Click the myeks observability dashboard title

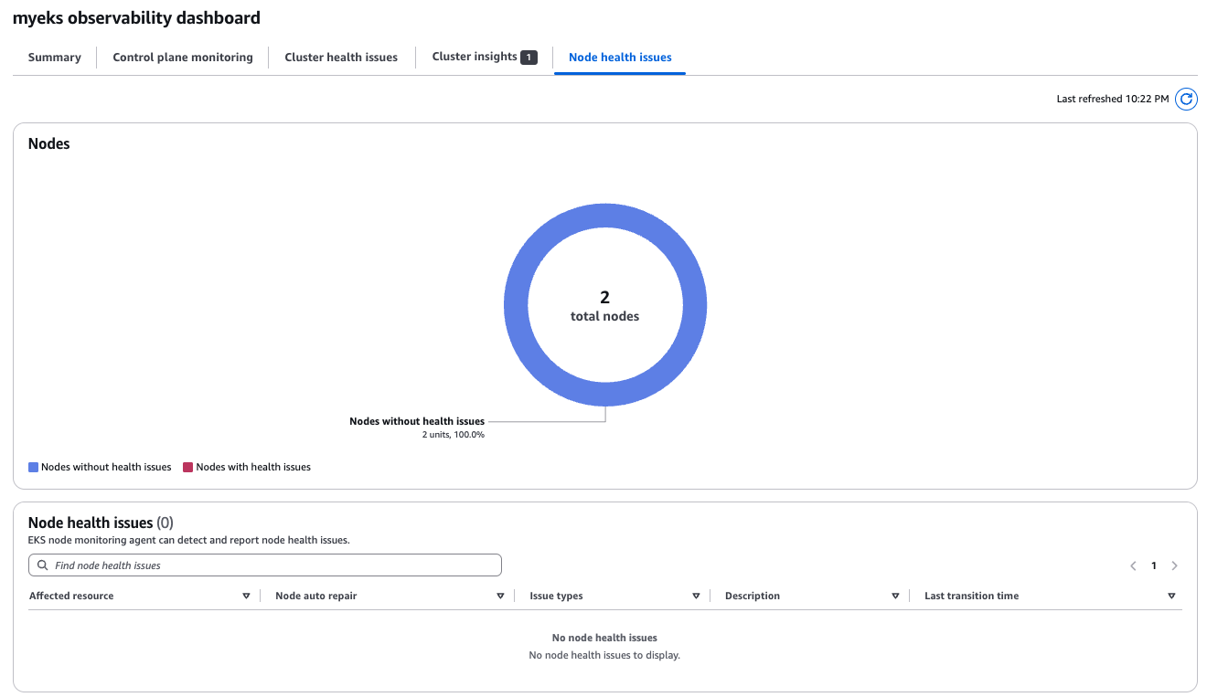[136, 17]
